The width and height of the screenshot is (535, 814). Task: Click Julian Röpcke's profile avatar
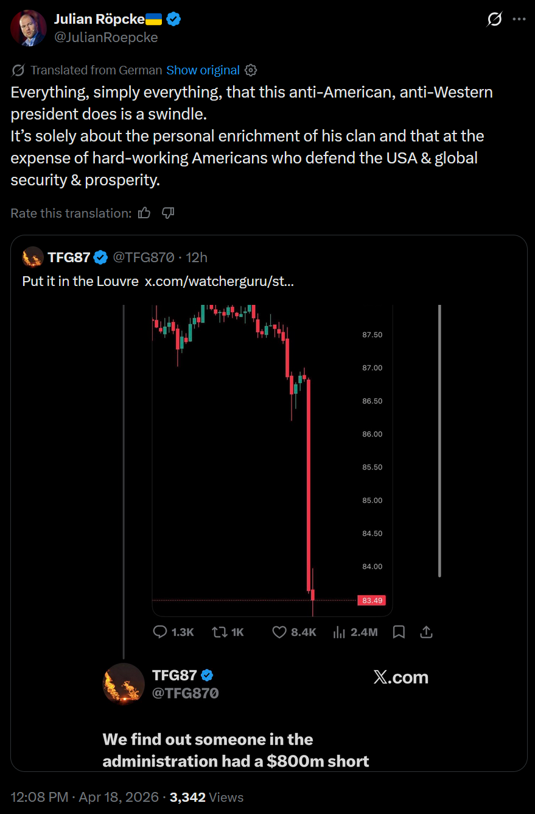tap(28, 28)
